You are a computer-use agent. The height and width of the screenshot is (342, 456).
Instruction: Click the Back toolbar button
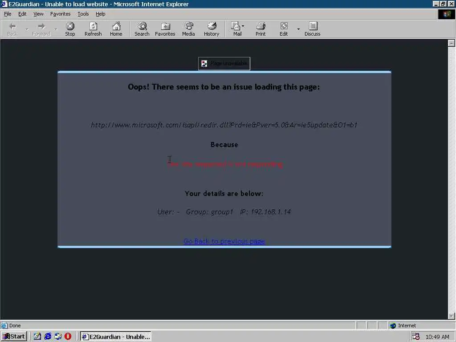[12, 29]
